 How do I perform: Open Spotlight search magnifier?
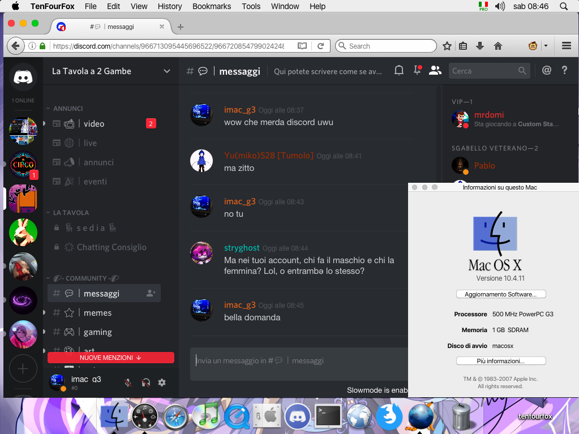[x=564, y=6]
